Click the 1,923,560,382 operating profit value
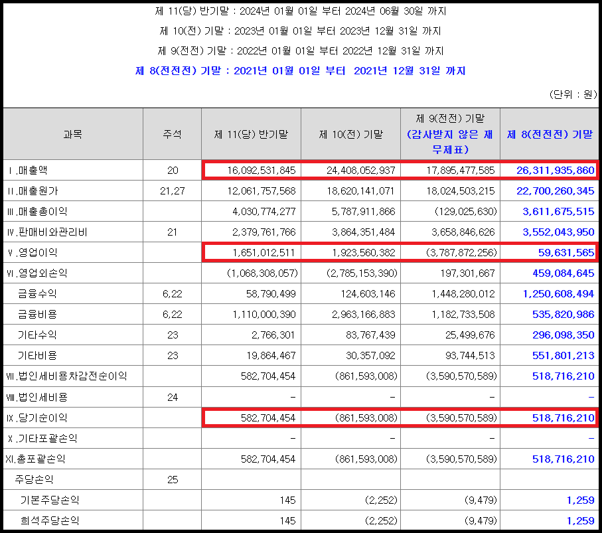This screenshot has width=602, height=533. (363, 253)
